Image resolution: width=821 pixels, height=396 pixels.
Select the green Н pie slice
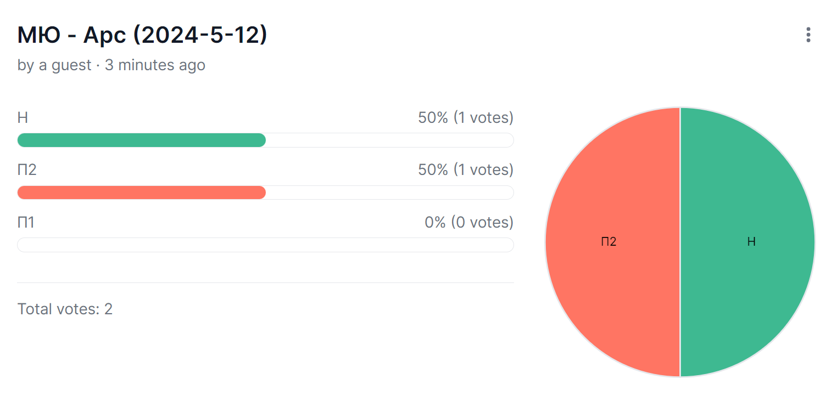[x=747, y=242]
